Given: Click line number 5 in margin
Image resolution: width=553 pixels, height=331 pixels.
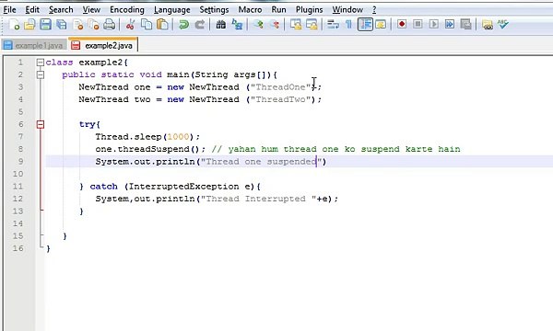Looking at the screenshot, I should click(20, 112).
